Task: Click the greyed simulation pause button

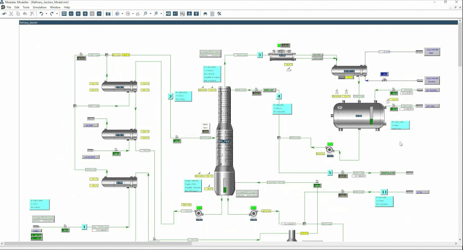Action: pyautogui.click(x=92, y=14)
